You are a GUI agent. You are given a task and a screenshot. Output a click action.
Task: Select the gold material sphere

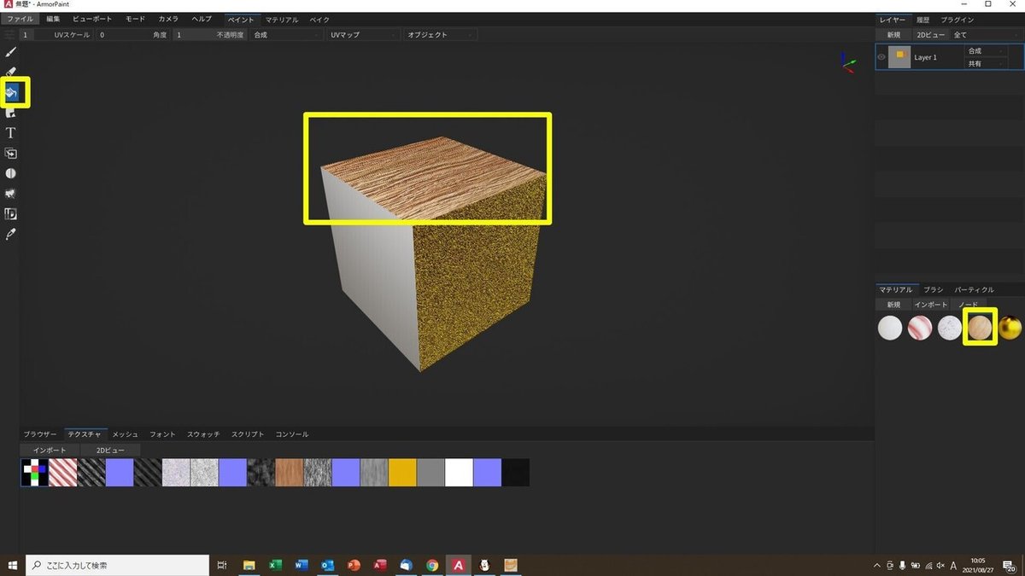pyautogui.click(x=1010, y=328)
